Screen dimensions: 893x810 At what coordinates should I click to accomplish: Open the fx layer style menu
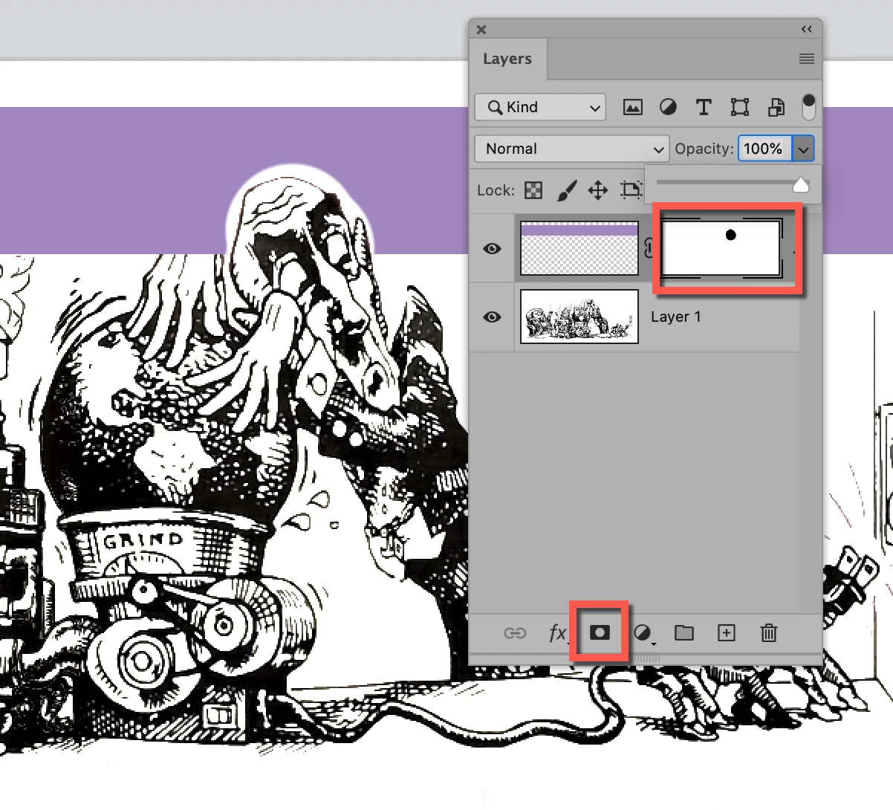coord(557,633)
